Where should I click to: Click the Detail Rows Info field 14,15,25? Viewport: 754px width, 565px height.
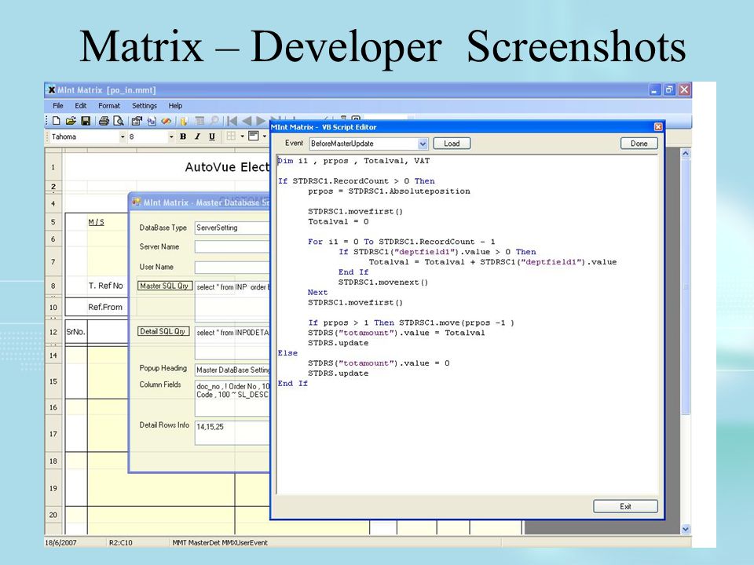coord(232,433)
